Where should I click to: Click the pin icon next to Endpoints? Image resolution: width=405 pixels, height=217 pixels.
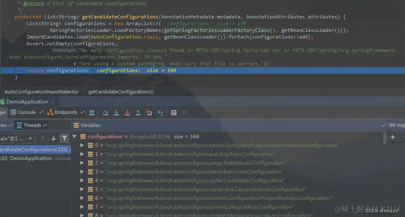tap(82, 112)
